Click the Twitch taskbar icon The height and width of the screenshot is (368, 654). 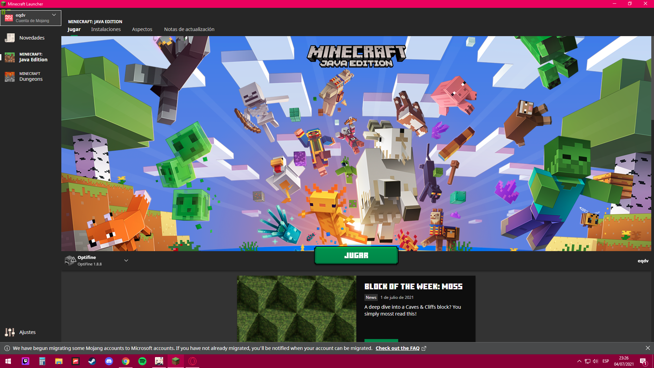(26, 361)
